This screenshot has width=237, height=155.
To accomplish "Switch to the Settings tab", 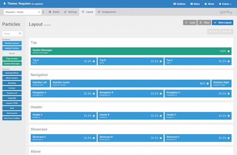I will pyautogui.click(x=70, y=12).
